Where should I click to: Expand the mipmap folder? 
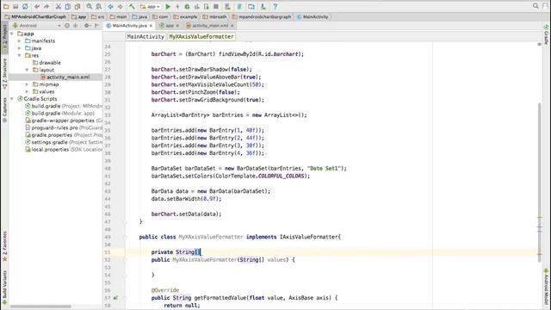point(27,84)
